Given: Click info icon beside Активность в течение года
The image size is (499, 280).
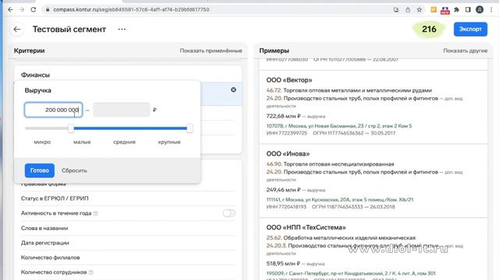Looking at the screenshot, I should (95, 213).
